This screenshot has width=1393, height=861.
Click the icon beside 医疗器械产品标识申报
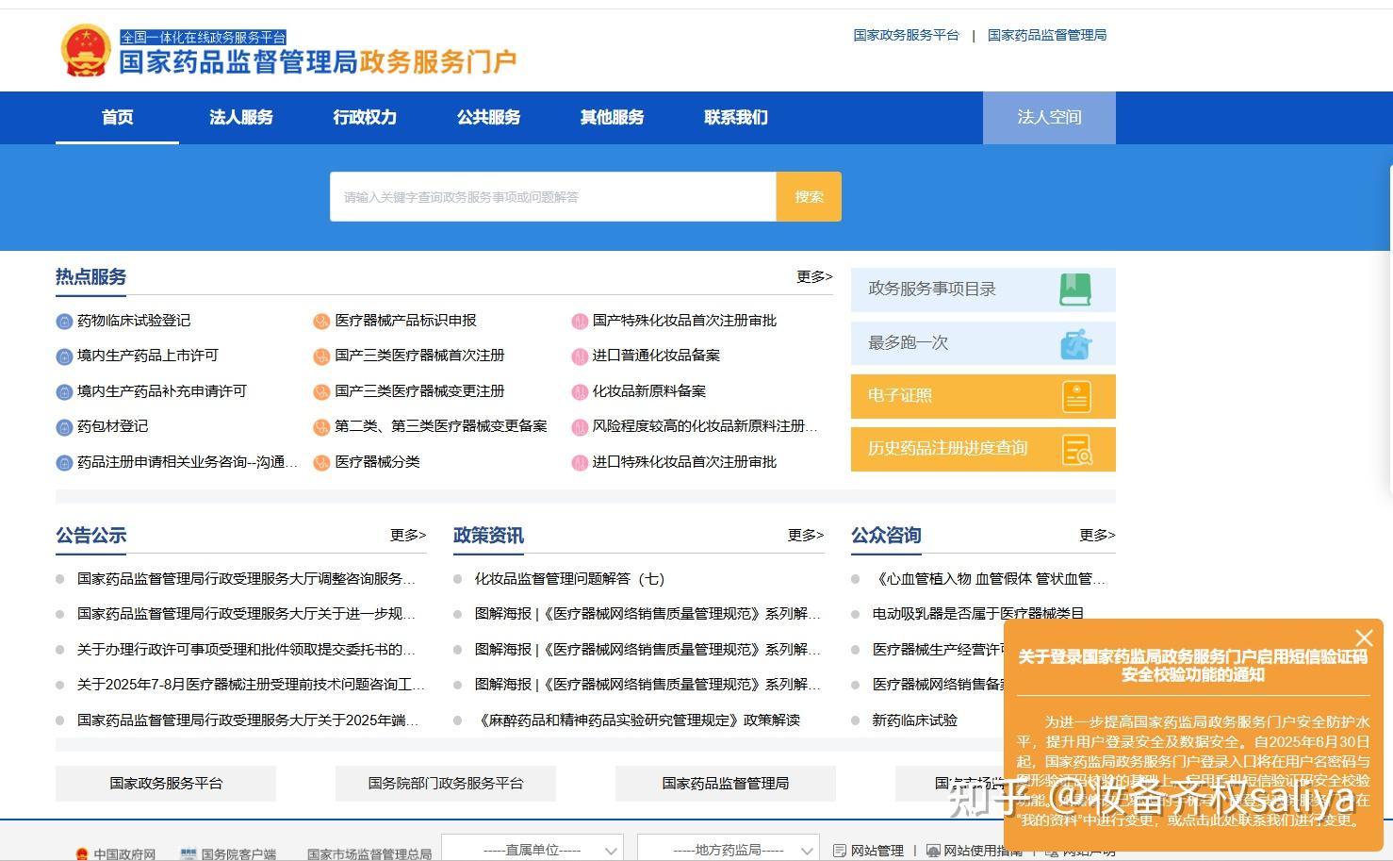tap(321, 322)
